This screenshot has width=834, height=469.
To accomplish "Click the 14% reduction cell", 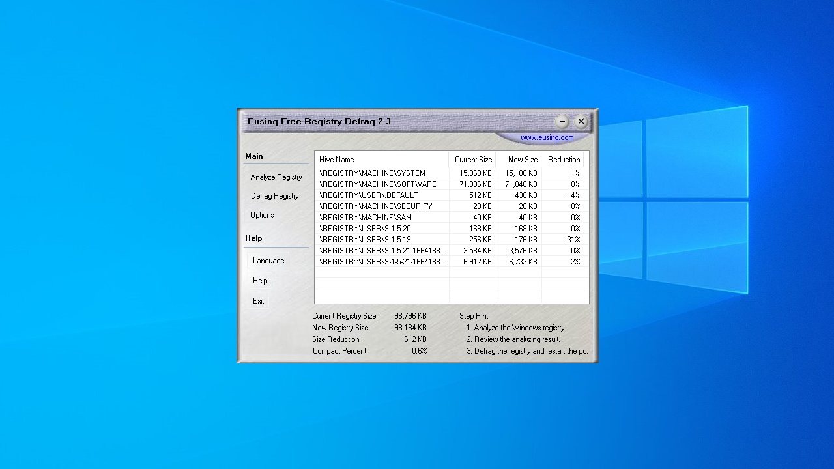I will coord(573,195).
